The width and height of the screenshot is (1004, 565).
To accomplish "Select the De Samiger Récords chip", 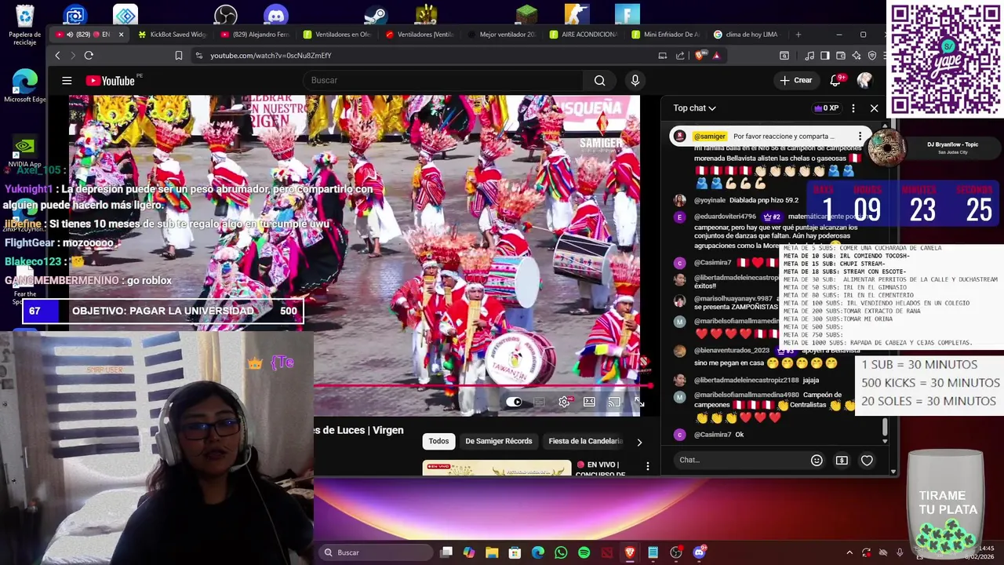I will [x=499, y=441].
